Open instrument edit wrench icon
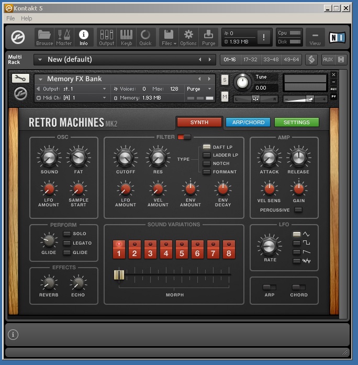This screenshot has height=365, width=358. pos(20,78)
